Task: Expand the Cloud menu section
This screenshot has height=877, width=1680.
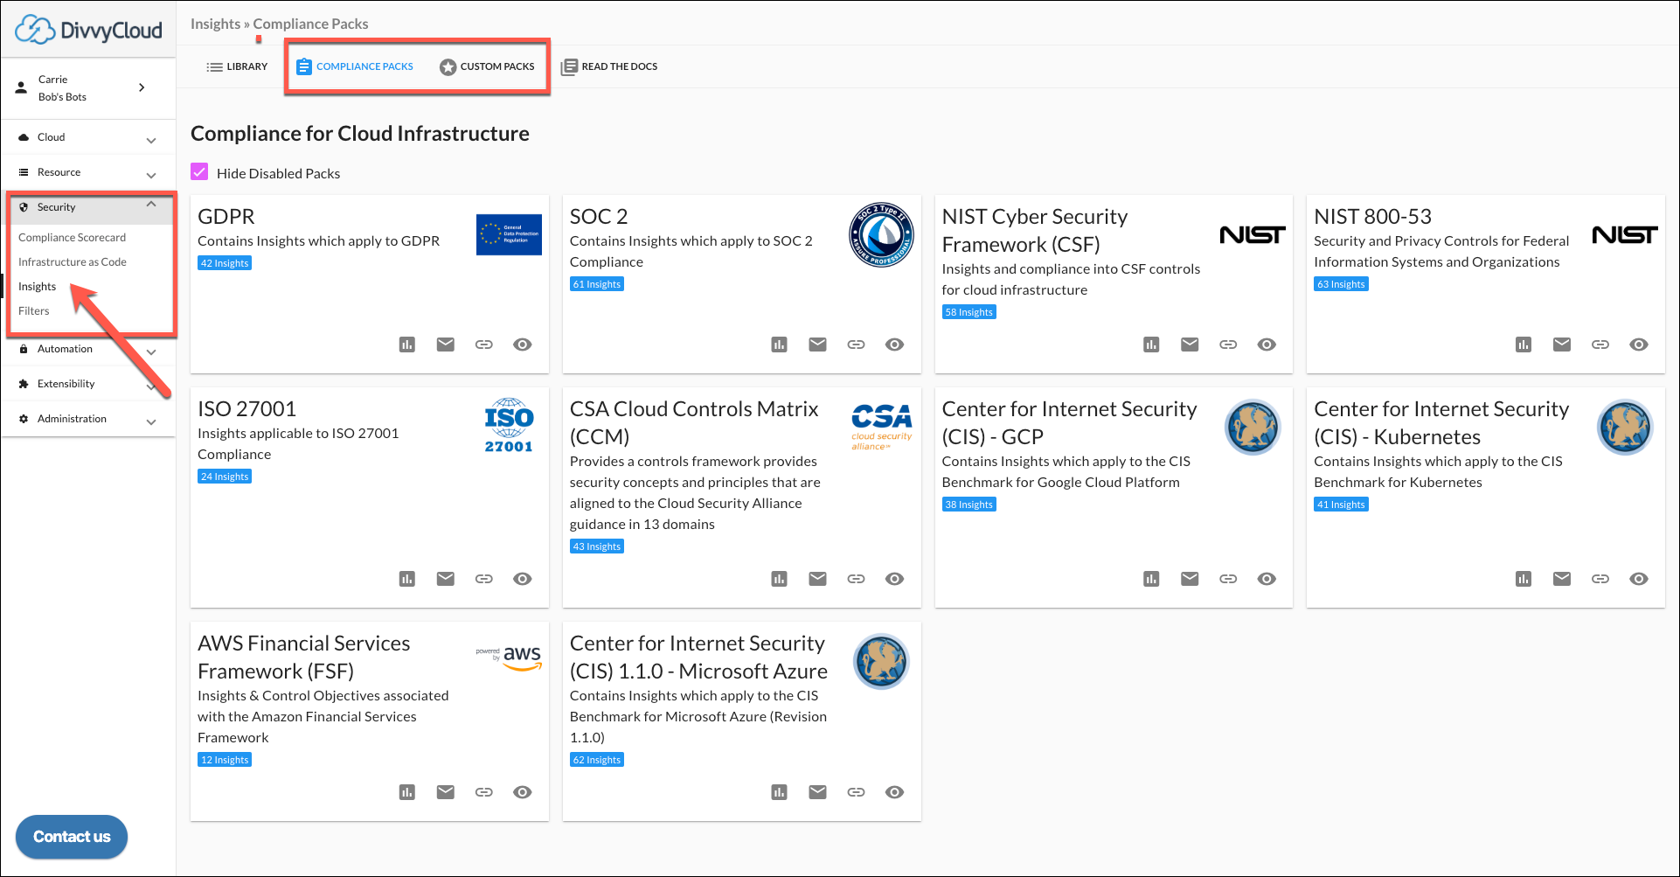Action: click(88, 137)
